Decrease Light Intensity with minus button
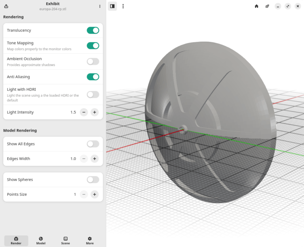The height and width of the screenshot is (247, 304). point(84,112)
